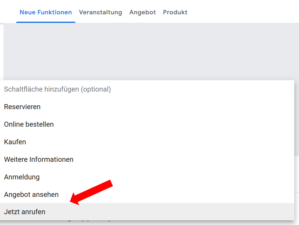
Task: Open the Produkt tab
Action: (x=175, y=12)
